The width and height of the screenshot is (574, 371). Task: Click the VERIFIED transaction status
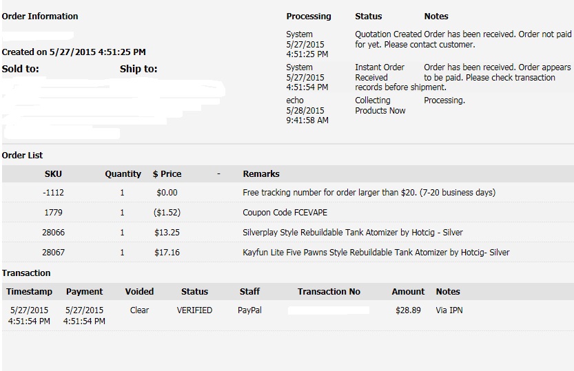point(194,310)
